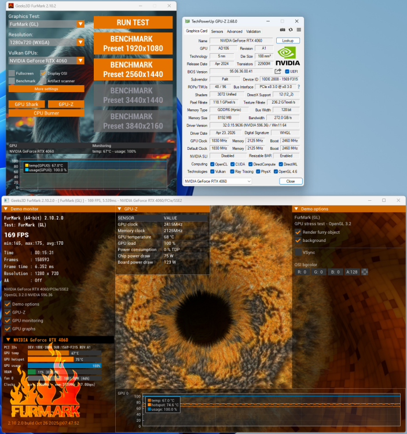407x434 pixels.
Task: Enable the Benchmark checkbox in FurMark
Action: (12, 81)
